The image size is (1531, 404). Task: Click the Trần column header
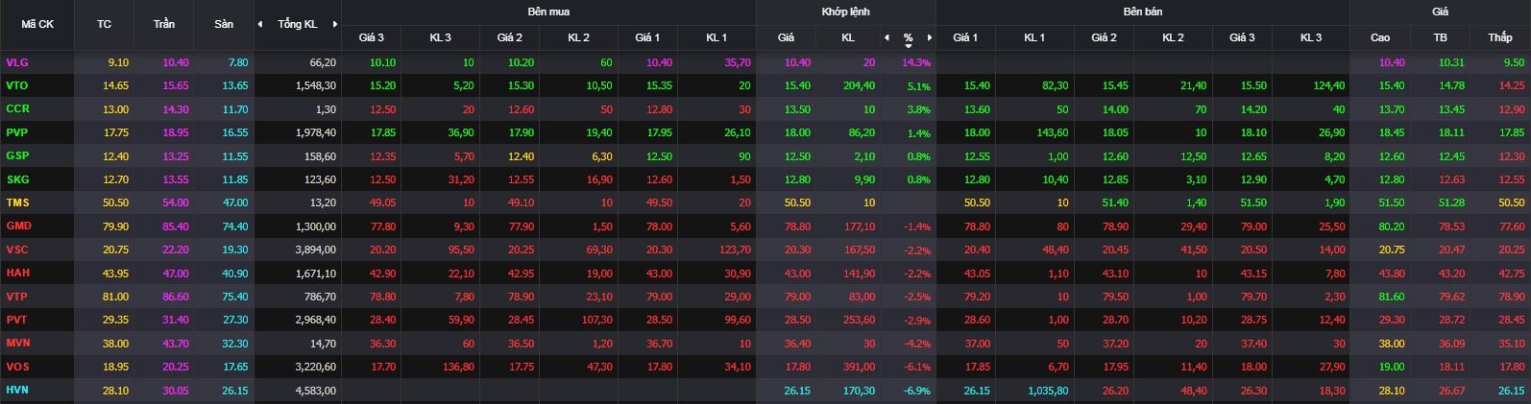click(164, 24)
